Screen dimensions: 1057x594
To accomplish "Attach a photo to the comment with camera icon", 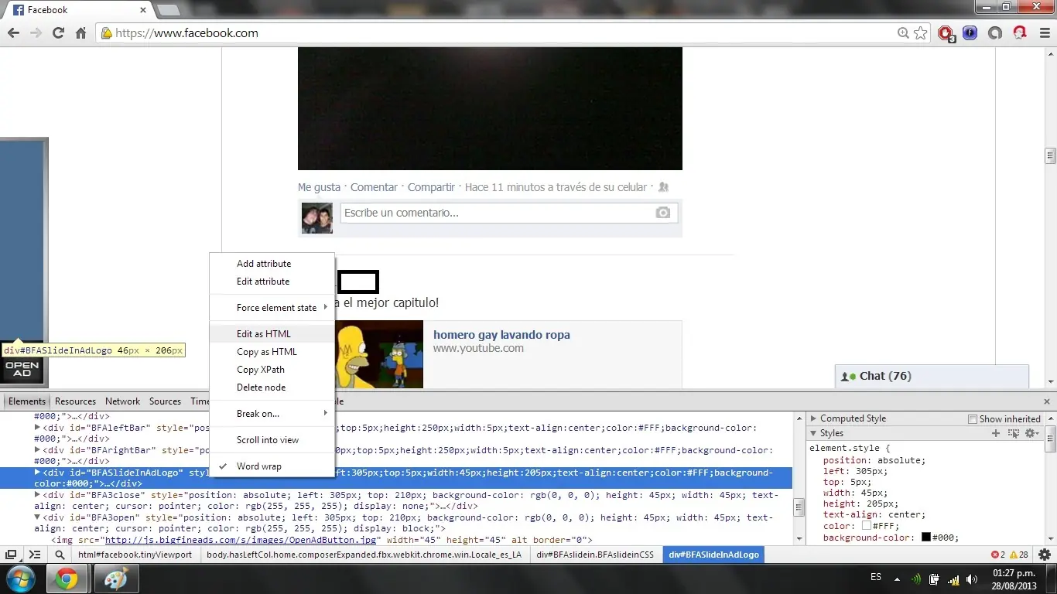I will [663, 213].
